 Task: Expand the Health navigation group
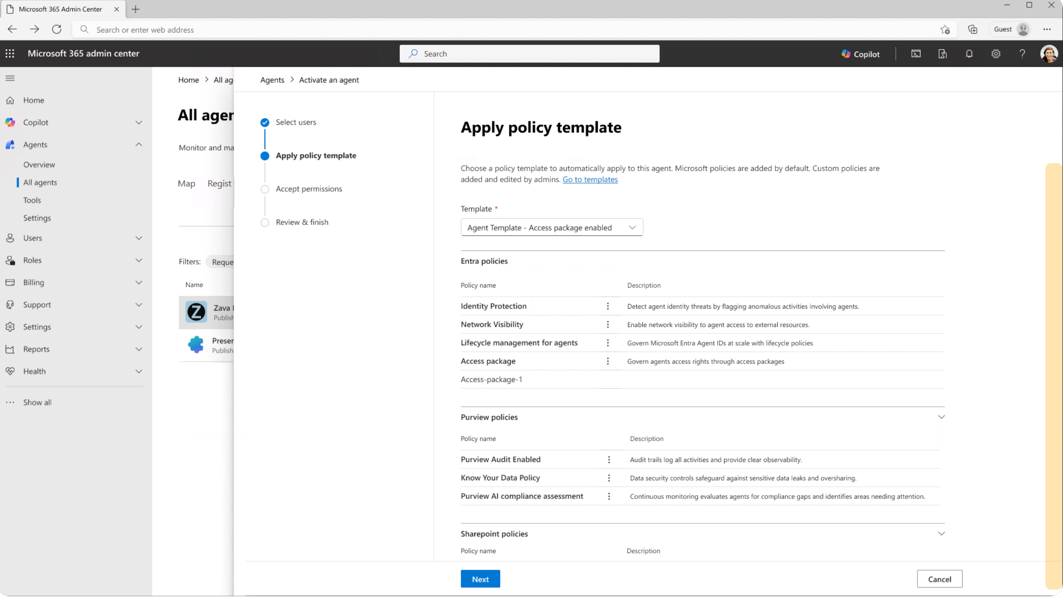point(139,372)
